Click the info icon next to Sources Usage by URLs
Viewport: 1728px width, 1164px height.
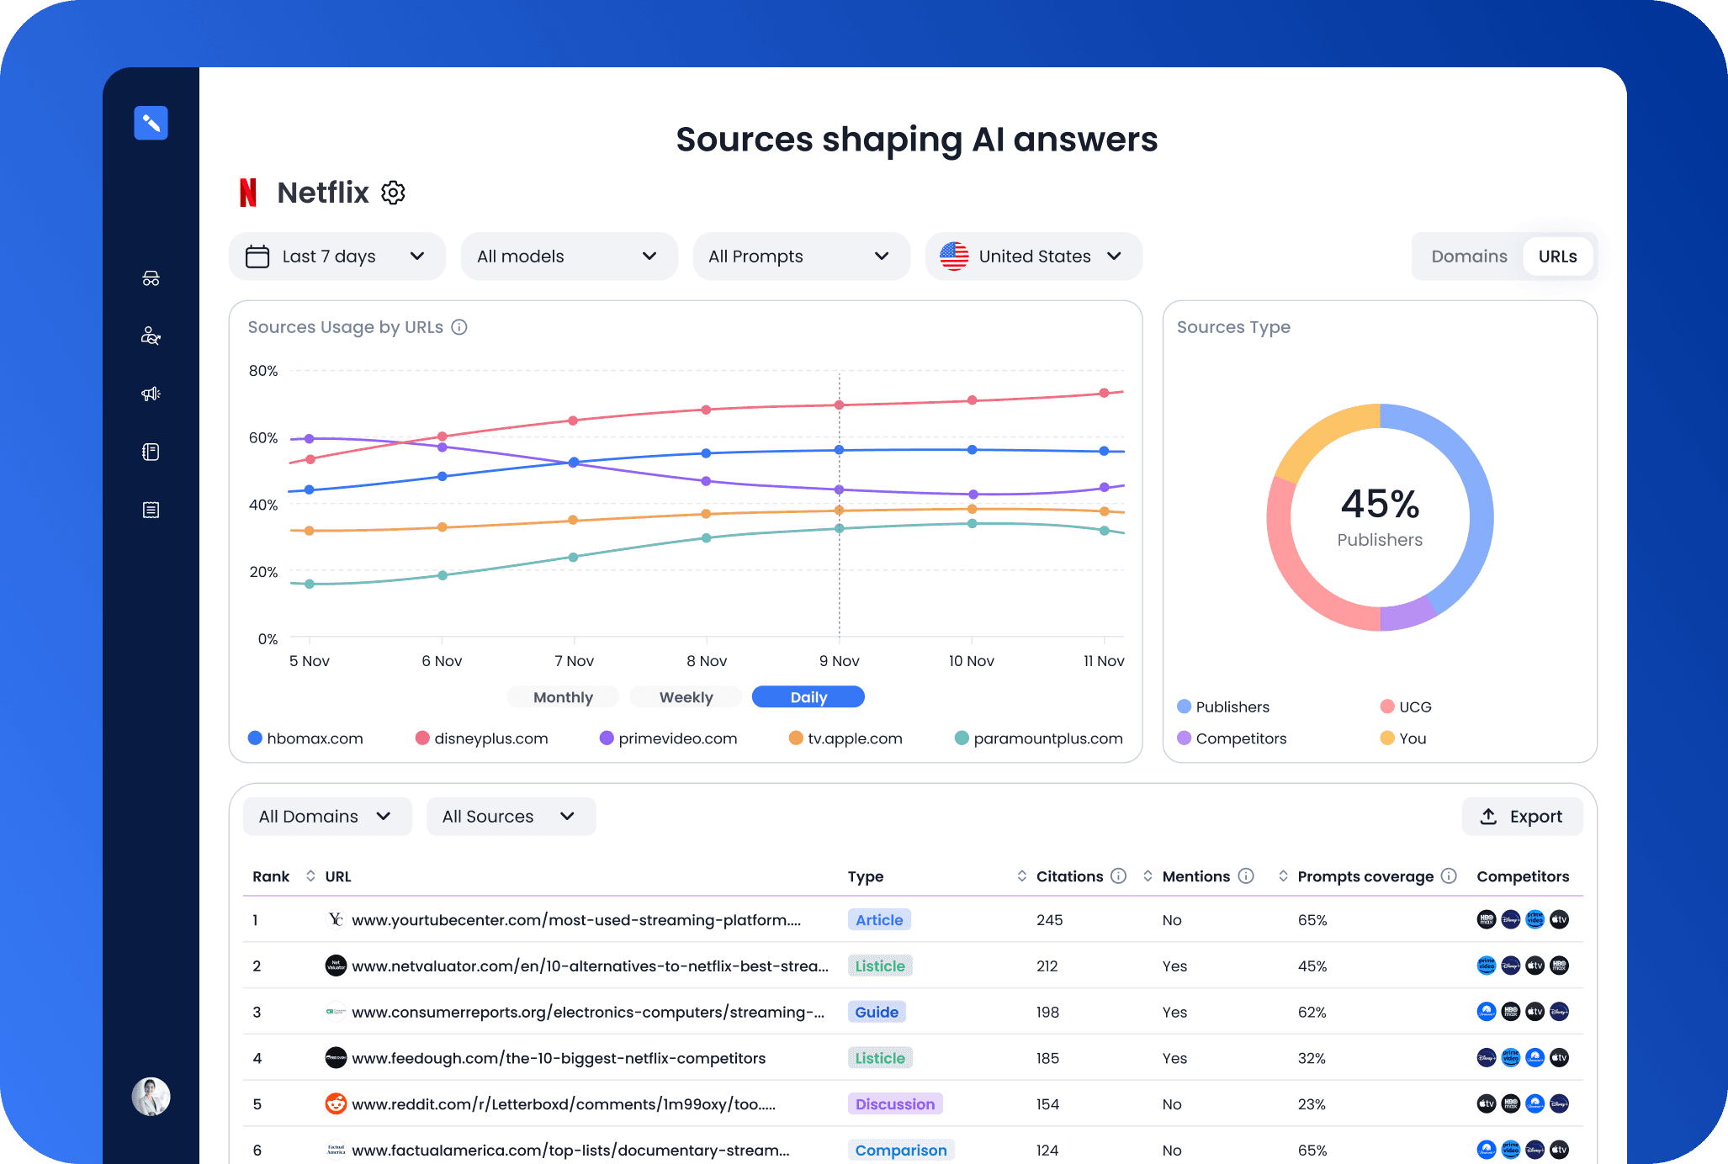tap(459, 327)
